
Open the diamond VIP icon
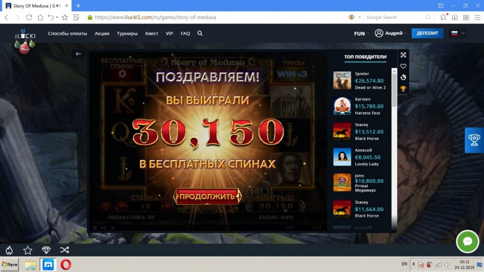pyautogui.click(x=46, y=250)
